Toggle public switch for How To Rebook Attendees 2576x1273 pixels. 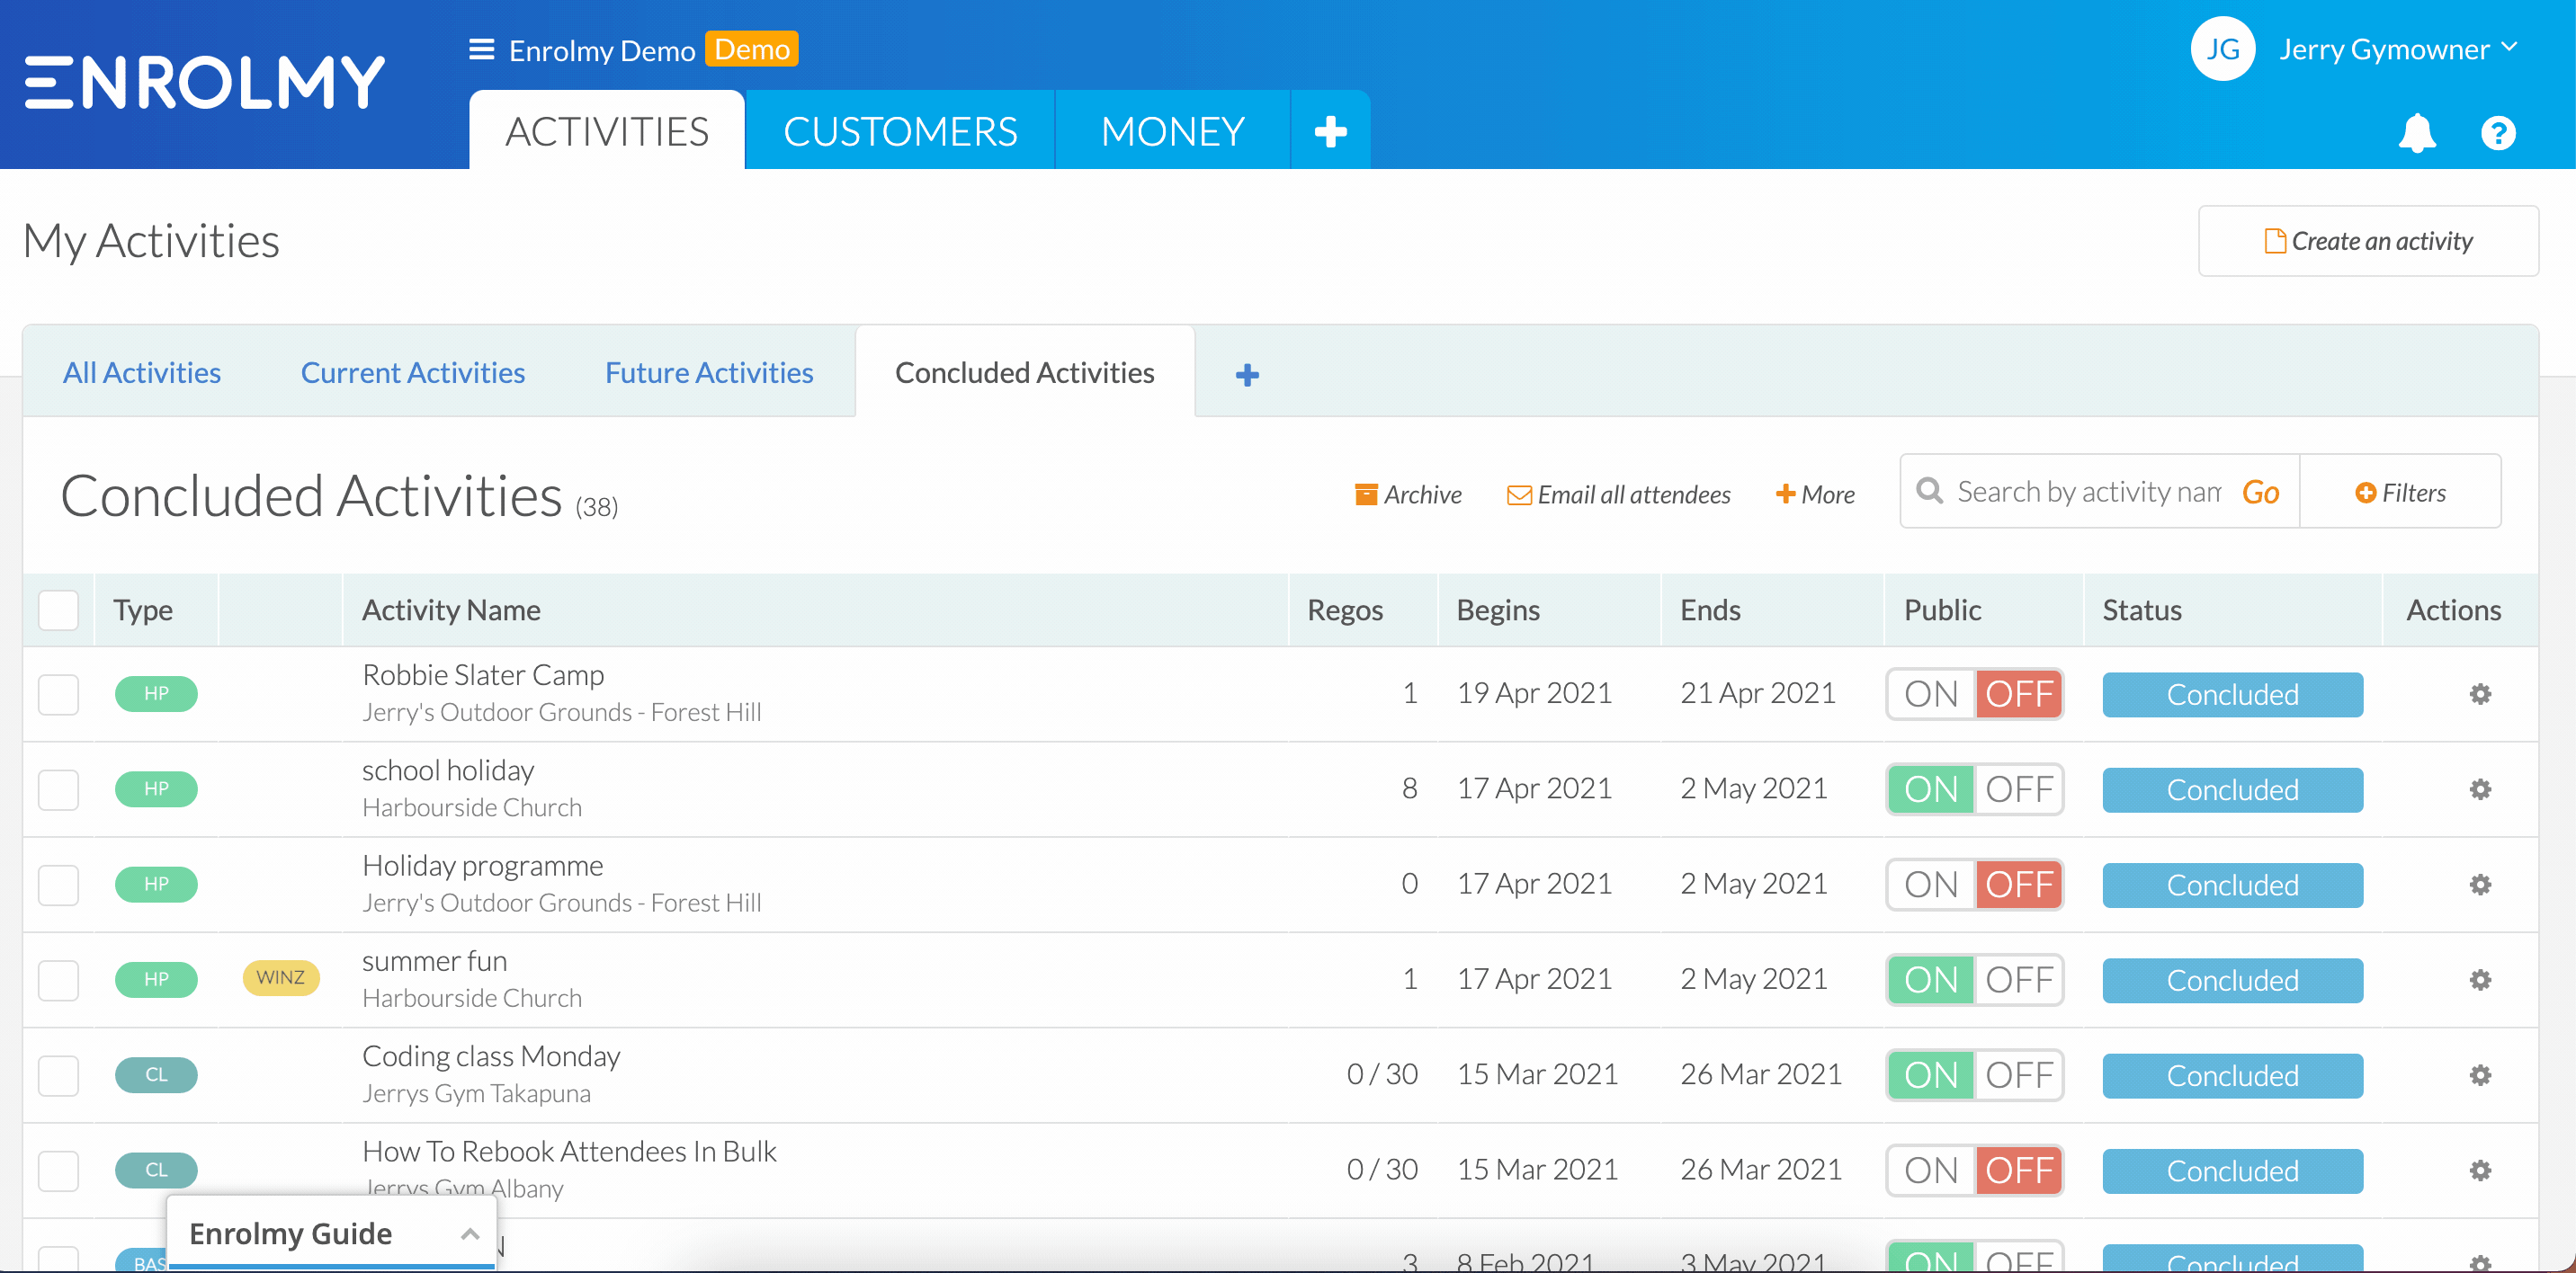point(1975,1171)
